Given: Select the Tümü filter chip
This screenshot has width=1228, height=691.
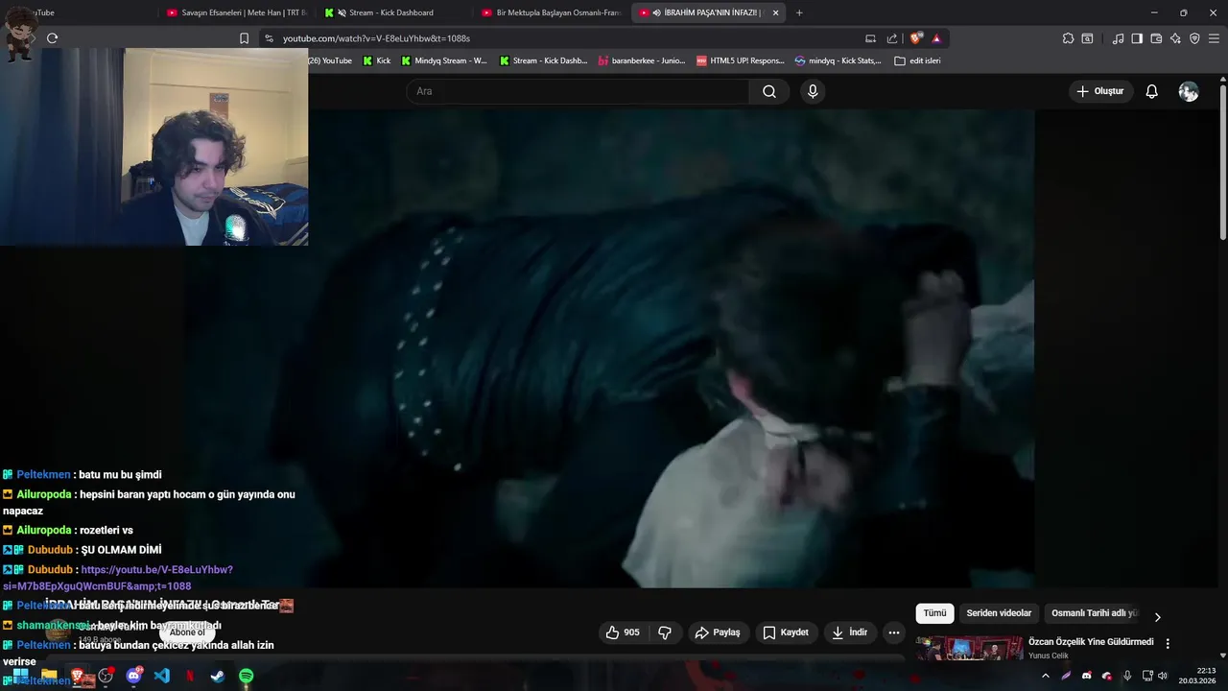Looking at the screenshot, I should pyautogui.click(x=934, y=613).
